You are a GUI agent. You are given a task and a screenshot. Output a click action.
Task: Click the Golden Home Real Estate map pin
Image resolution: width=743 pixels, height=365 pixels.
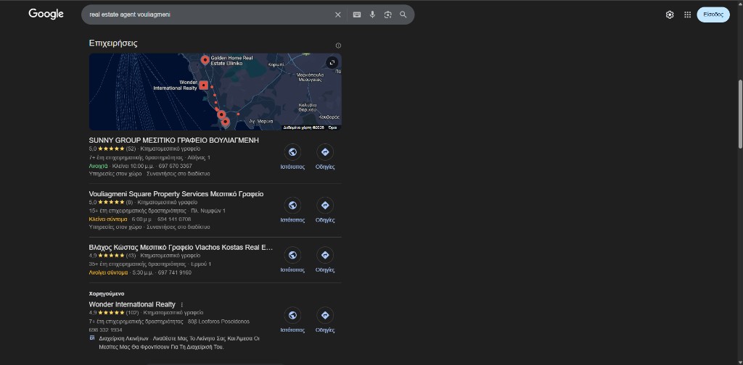tap(205, 60)
